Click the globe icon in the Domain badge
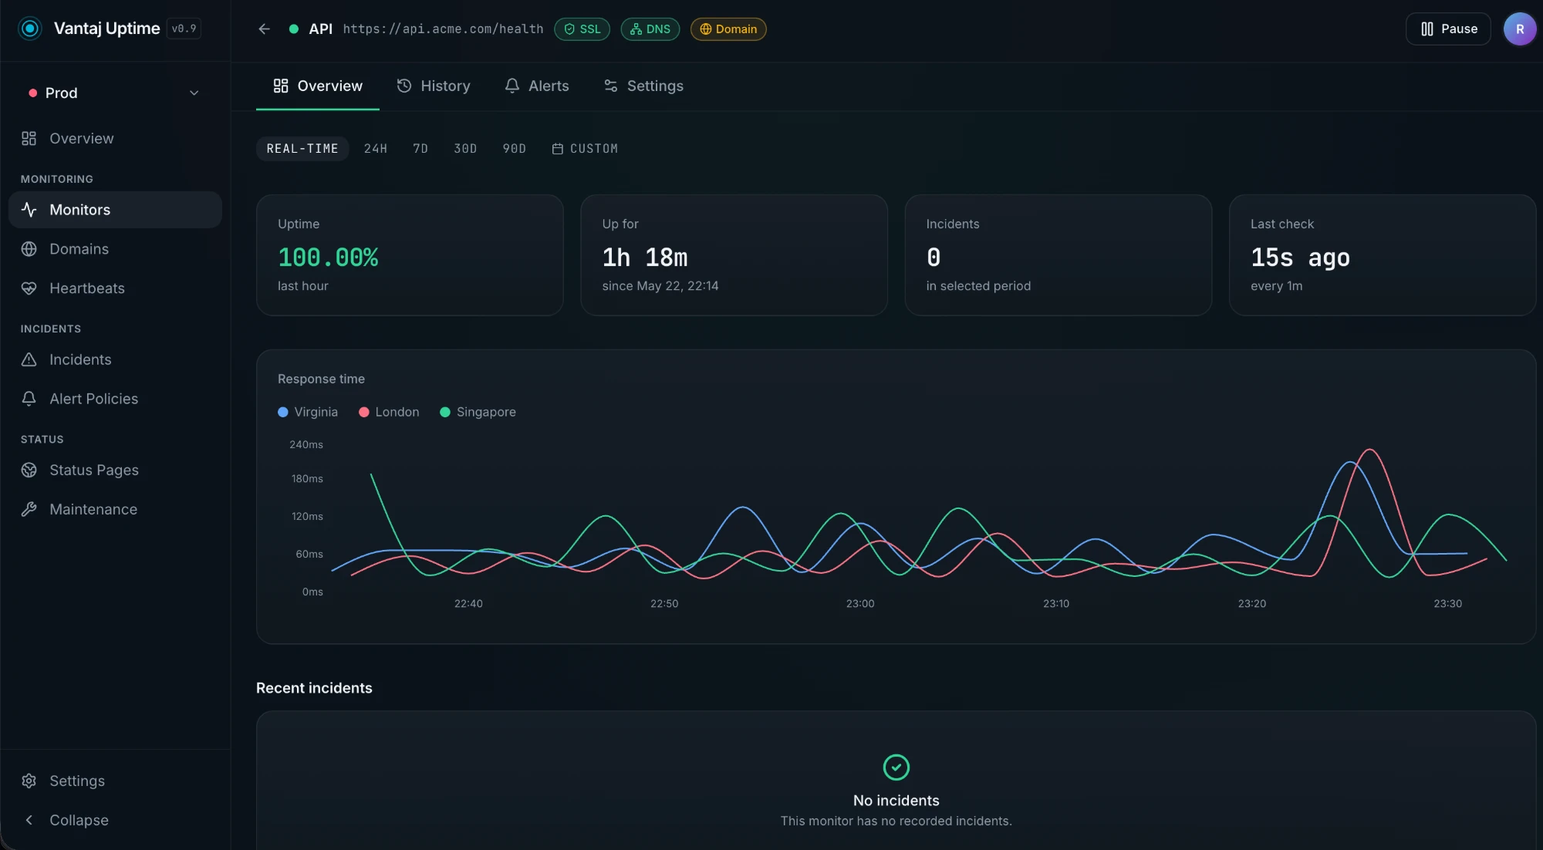Viewport: 1543px width, 850px height. pos(705,29)
